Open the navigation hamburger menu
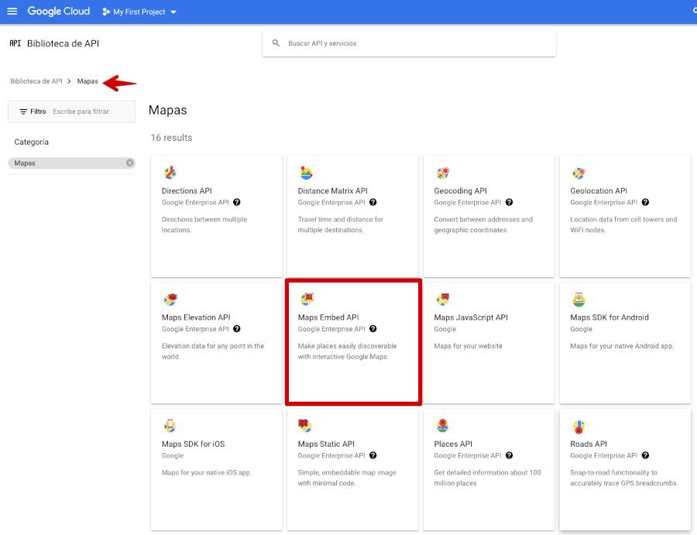Screen dimensions: 697x535 click(12, 11)
